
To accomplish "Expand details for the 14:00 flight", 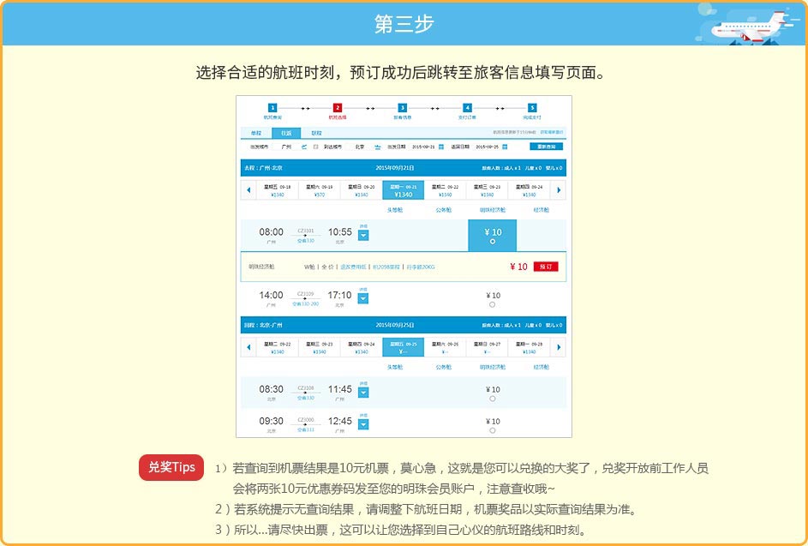I will point(363,299).
